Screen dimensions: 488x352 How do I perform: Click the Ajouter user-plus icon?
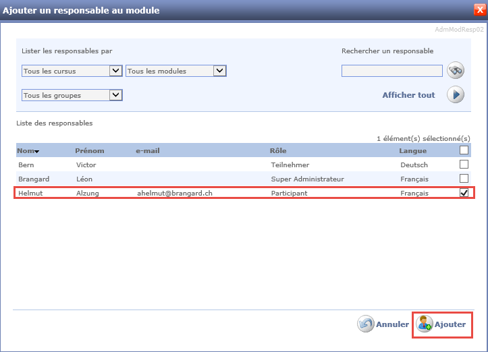425,324
